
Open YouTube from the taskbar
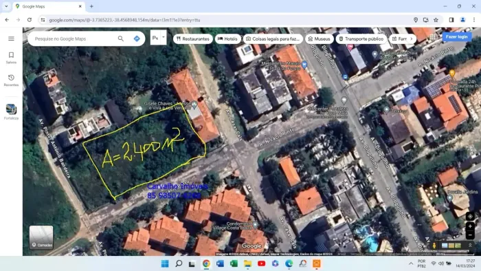(261, 263)
